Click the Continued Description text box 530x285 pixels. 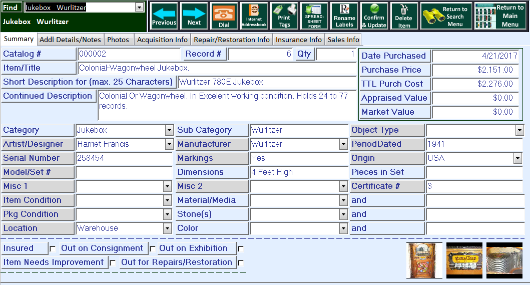tap(227, 105)
